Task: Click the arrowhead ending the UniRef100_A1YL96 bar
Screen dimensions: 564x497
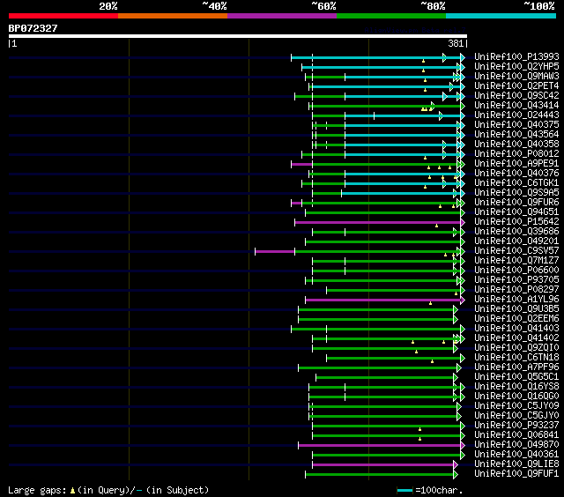Action: coord(460,300)
